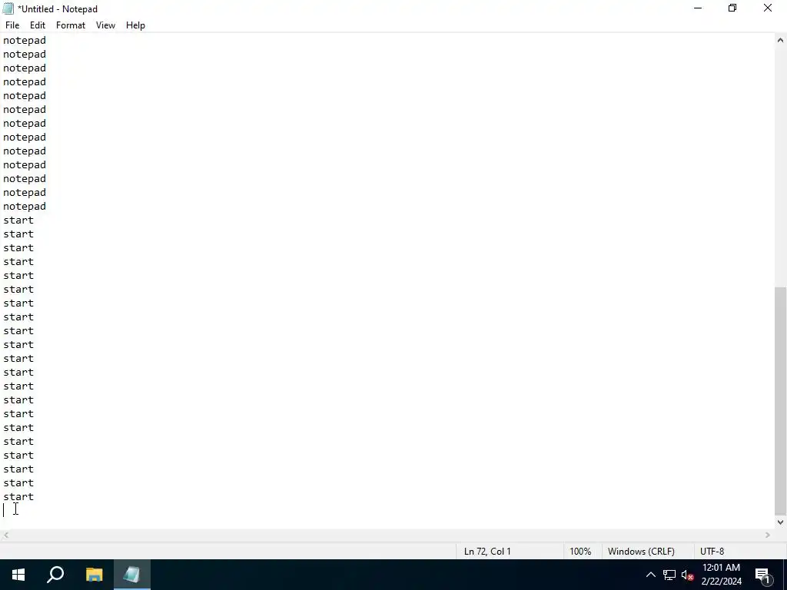Click the vertical scrollbar down arrow
787x590 pixels.
[x=780, y=522]
